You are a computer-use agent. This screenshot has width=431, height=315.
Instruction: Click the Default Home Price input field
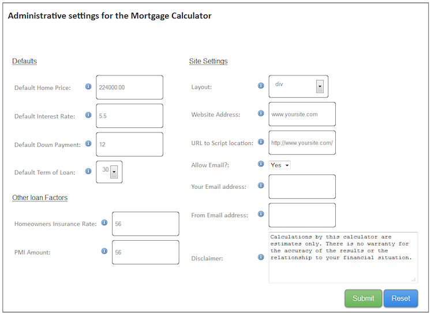point(130,88)
